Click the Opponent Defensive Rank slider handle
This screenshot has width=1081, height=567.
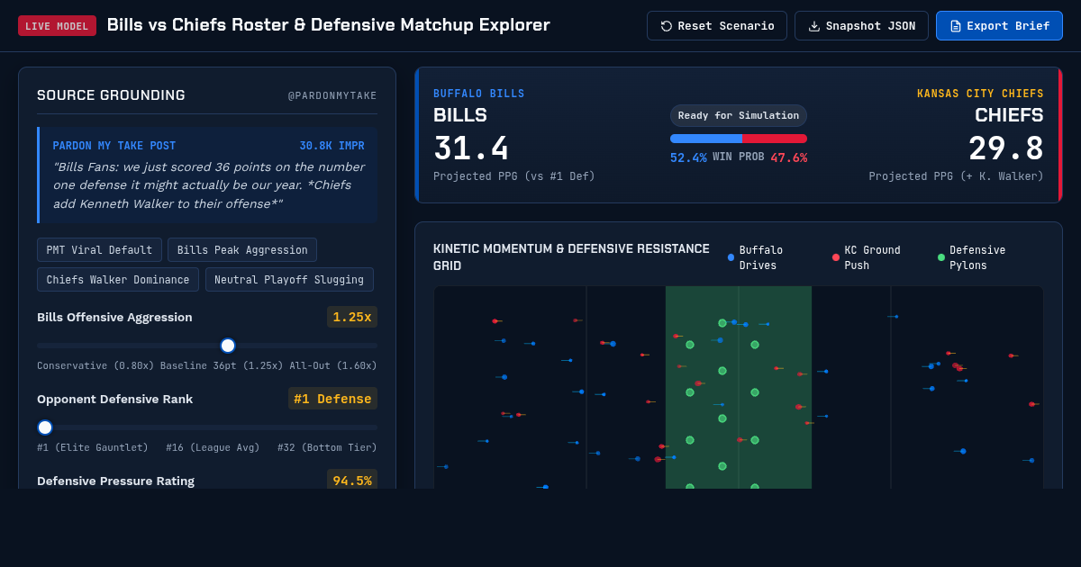coord(45,427)
